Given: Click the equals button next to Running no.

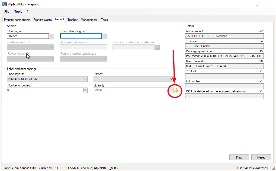Looking at the screenshot, I should [x=52, y=36].
